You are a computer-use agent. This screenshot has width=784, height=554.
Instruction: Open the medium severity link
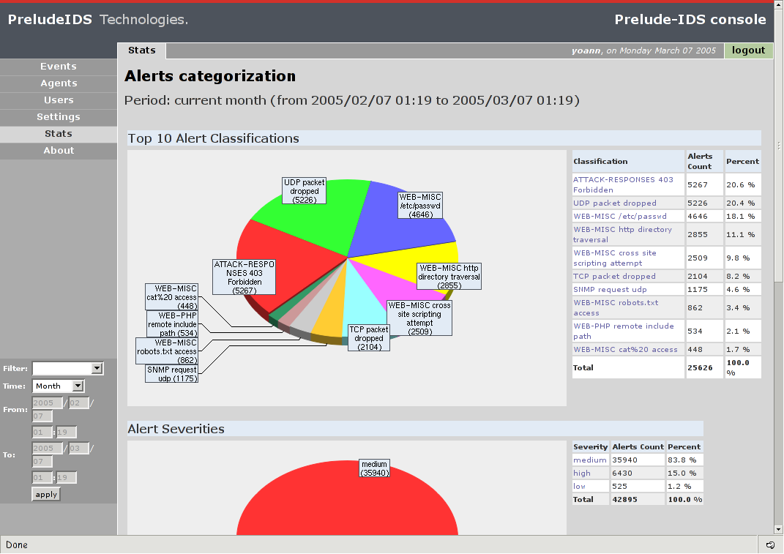(589, 460)
